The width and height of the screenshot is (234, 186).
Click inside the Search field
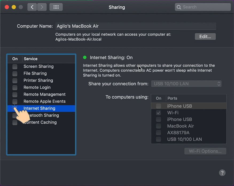coord(203,7)
